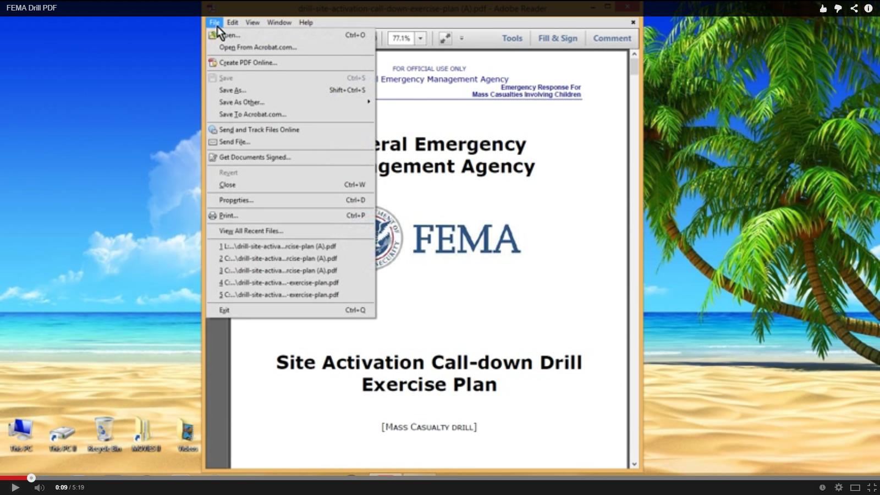Open This PC desktop icon

(21, 436)
